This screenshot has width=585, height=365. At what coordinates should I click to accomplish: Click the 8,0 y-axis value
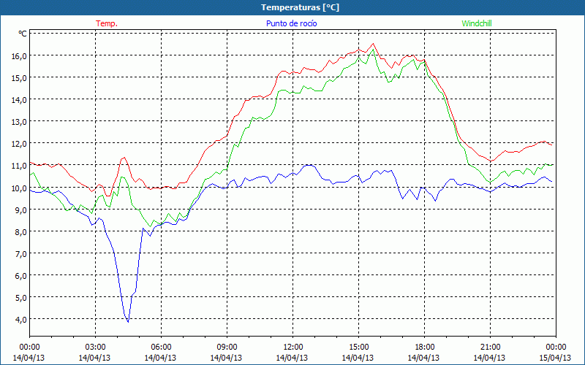[x=21, y=231]
